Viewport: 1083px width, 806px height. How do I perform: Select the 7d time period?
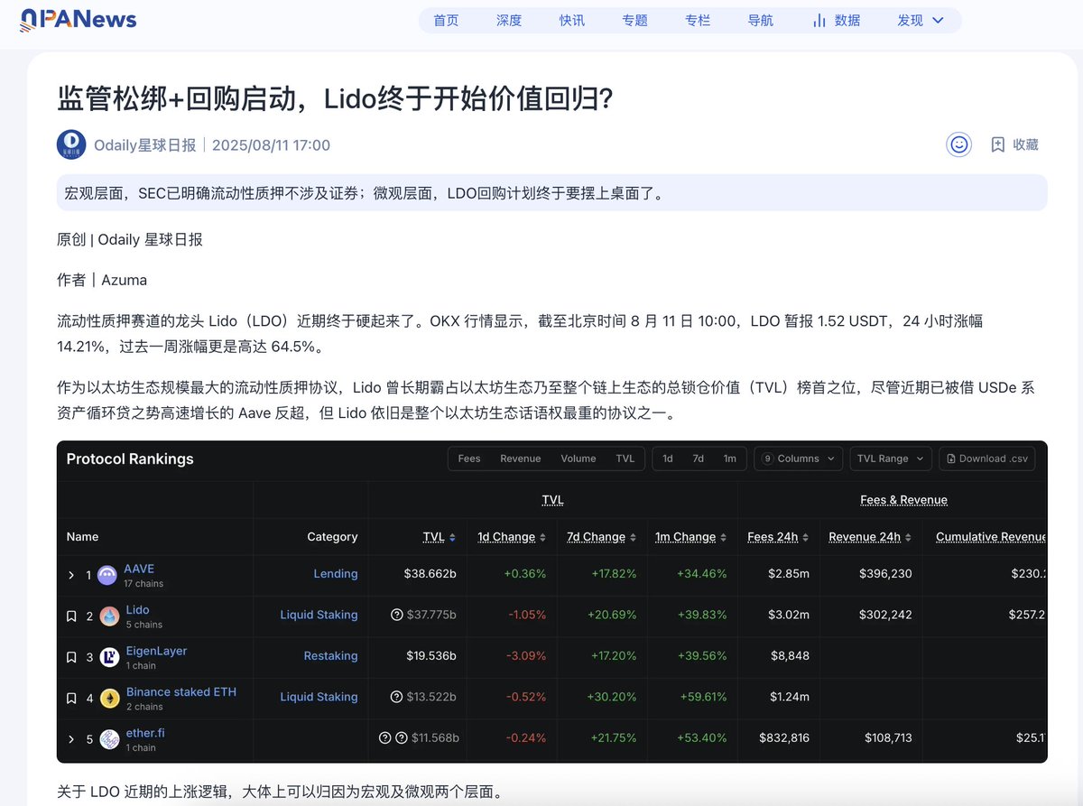pyautogui.click(x=699, y=459)
